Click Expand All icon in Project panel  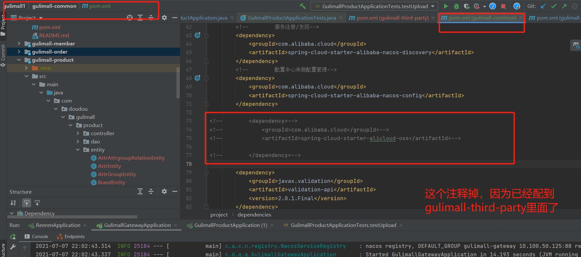tap(140, 18)
